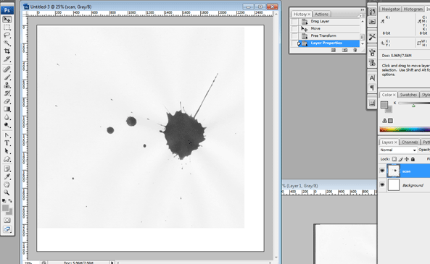
Task: Select the Magic Wand tool
Action: [7, 43]
